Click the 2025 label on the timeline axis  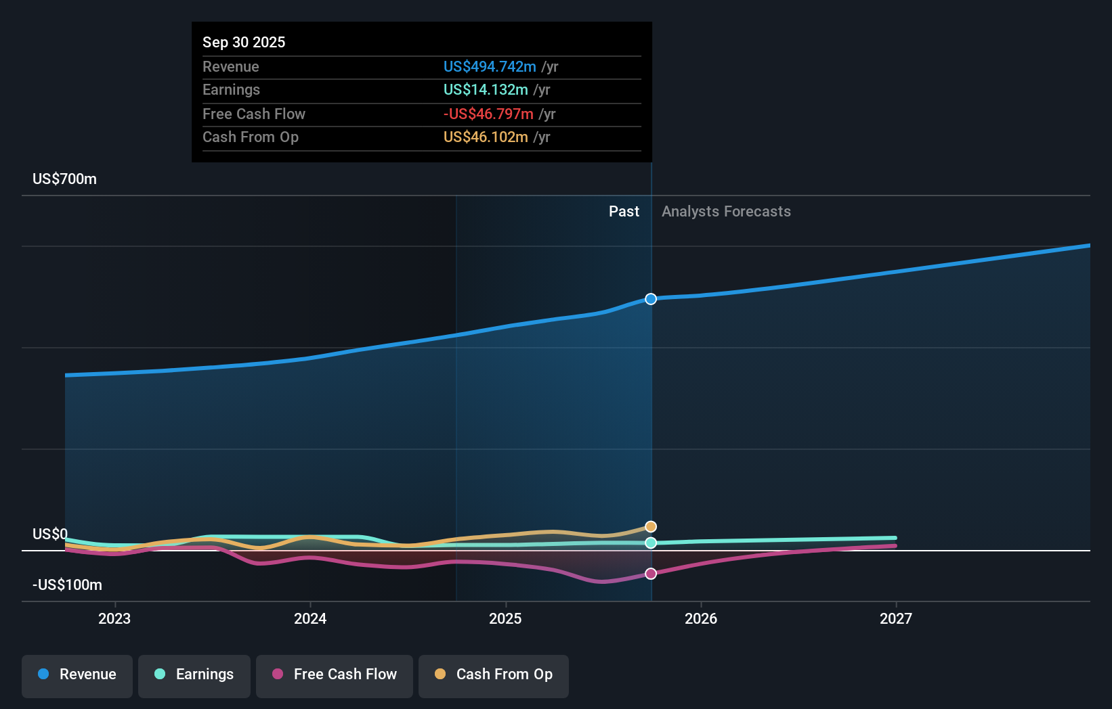point(506,618)
